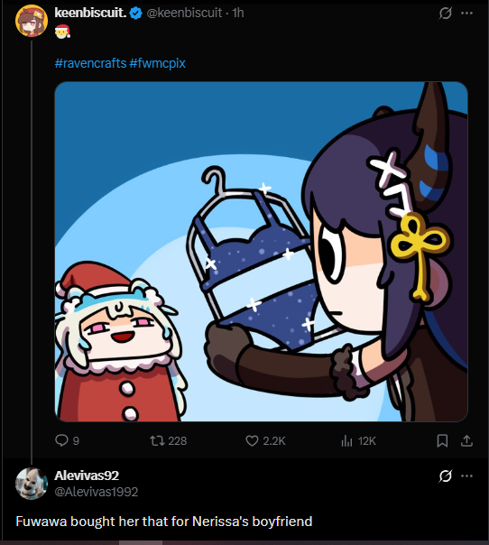Open the 1h timestamp link
The height and width of the screenshot is (545, 489).
point(238,13)
